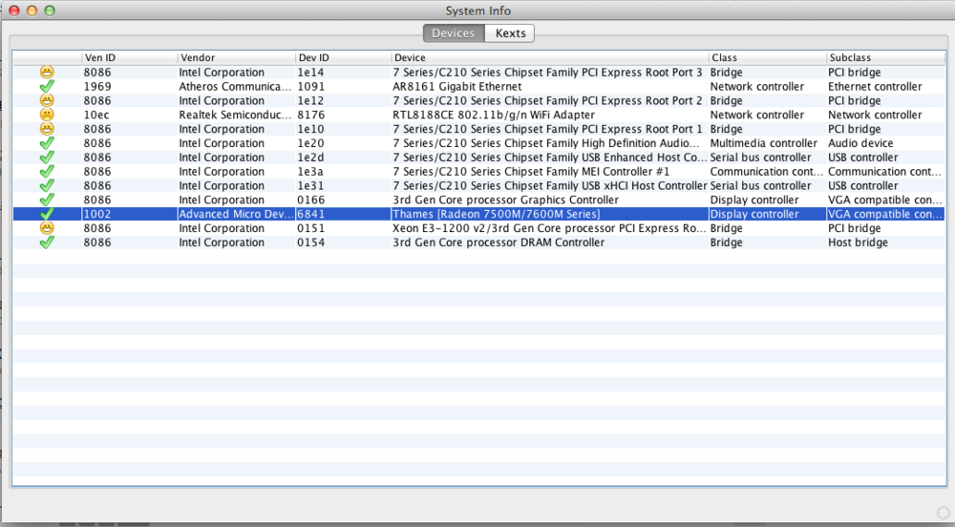Select the Devices tab
Image resolution: width=955 pixels, height=527 pixels.
453,33
